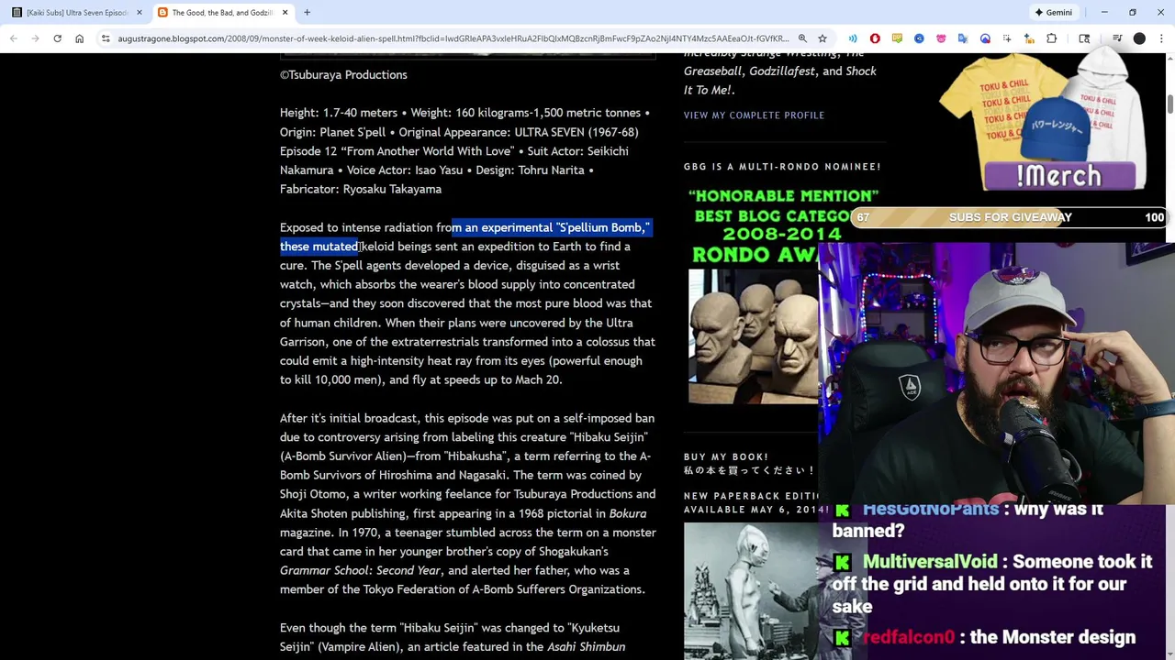Screen dimensions: 1175x660
Task: Click redfalcon0 chat username
Action: 909,637
